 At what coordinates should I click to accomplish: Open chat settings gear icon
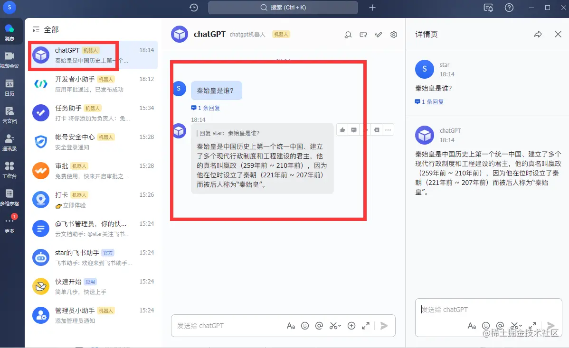coord(394,35)
